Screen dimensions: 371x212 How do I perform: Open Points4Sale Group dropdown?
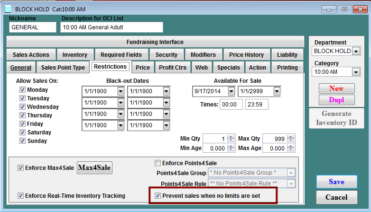click(x=291, y=173)
